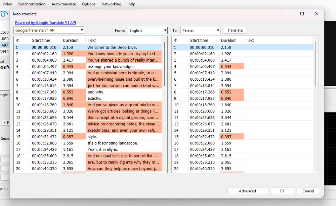Close the Auto-translate dialog
The image size is (336, 206).
(x=317, y=14)
